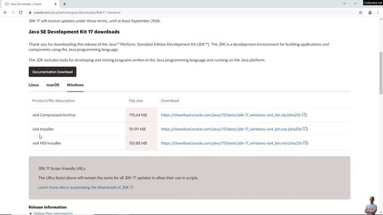383x215 pixels.
Task: Click the x64 Installer description text
Action: [43, 129]
